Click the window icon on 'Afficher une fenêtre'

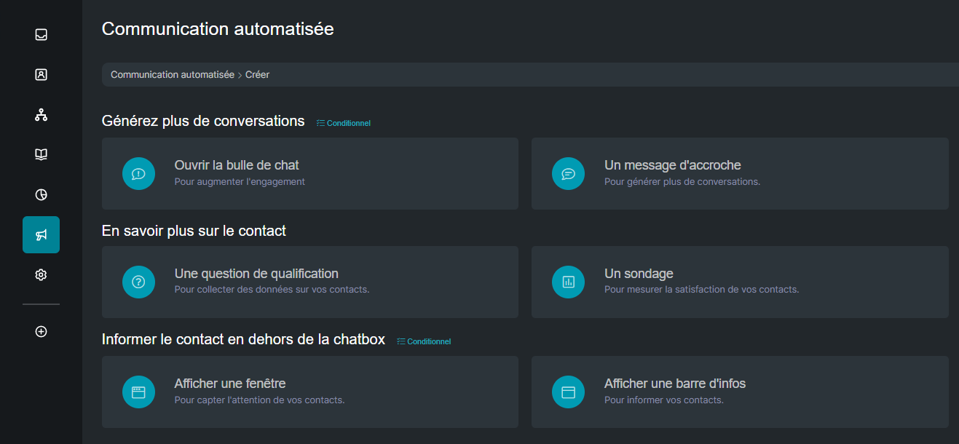point(138,392)
